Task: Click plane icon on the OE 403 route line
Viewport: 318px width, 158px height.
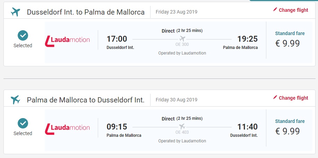Action: [182, 126]
